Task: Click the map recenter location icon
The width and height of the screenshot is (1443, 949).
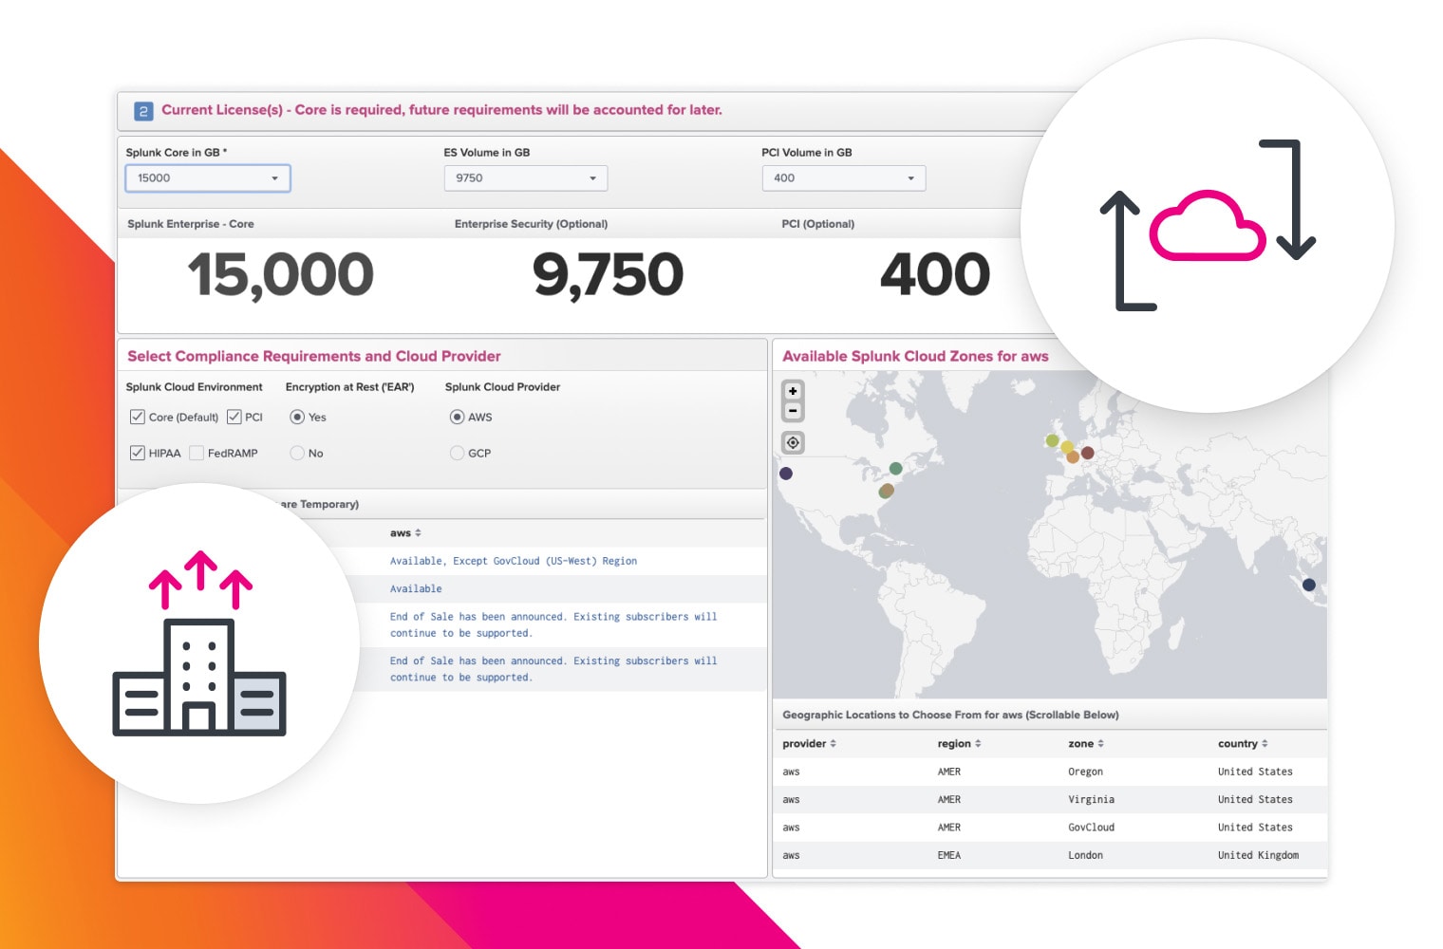Action: click(x=793, y=442)
